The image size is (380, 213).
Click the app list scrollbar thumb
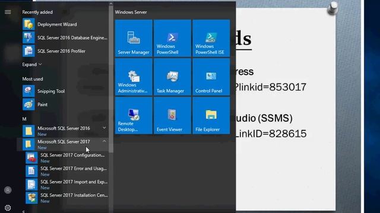pos(111,79)
